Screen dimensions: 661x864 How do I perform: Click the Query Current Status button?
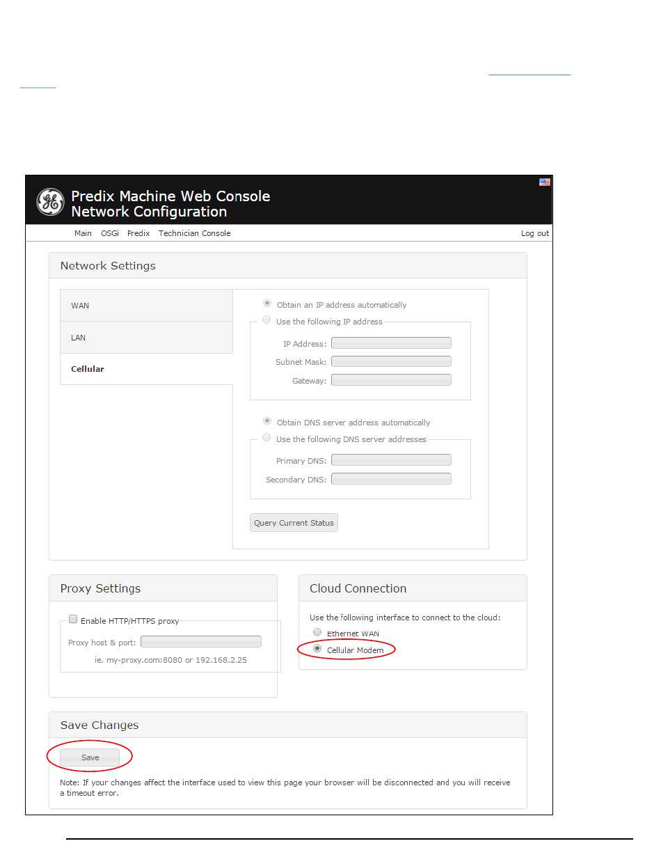pyautogui.click(x=294, y=523)
